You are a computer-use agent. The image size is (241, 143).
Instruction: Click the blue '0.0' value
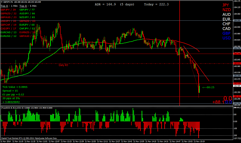tap(229, 102)
